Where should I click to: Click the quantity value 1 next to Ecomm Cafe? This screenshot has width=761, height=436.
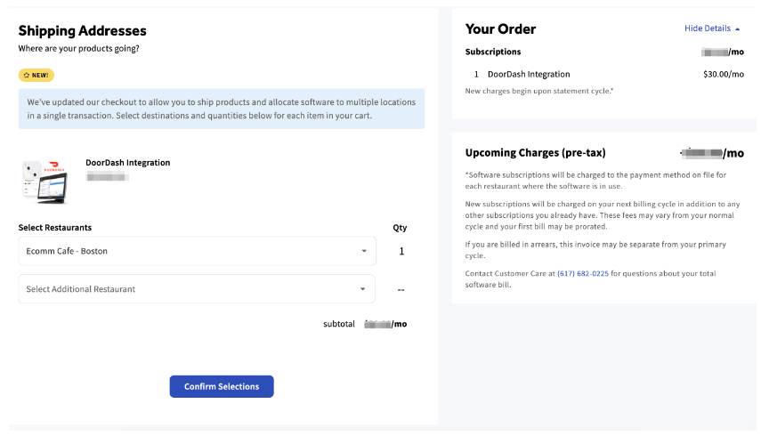[x=401, y=251]
